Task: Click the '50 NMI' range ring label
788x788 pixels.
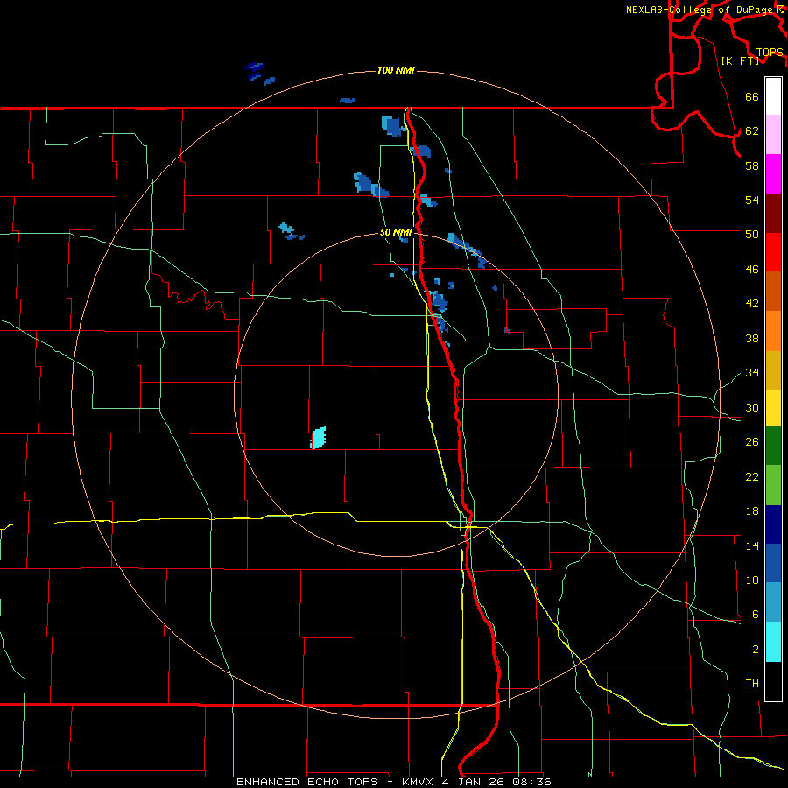Action: click(396, 232)
